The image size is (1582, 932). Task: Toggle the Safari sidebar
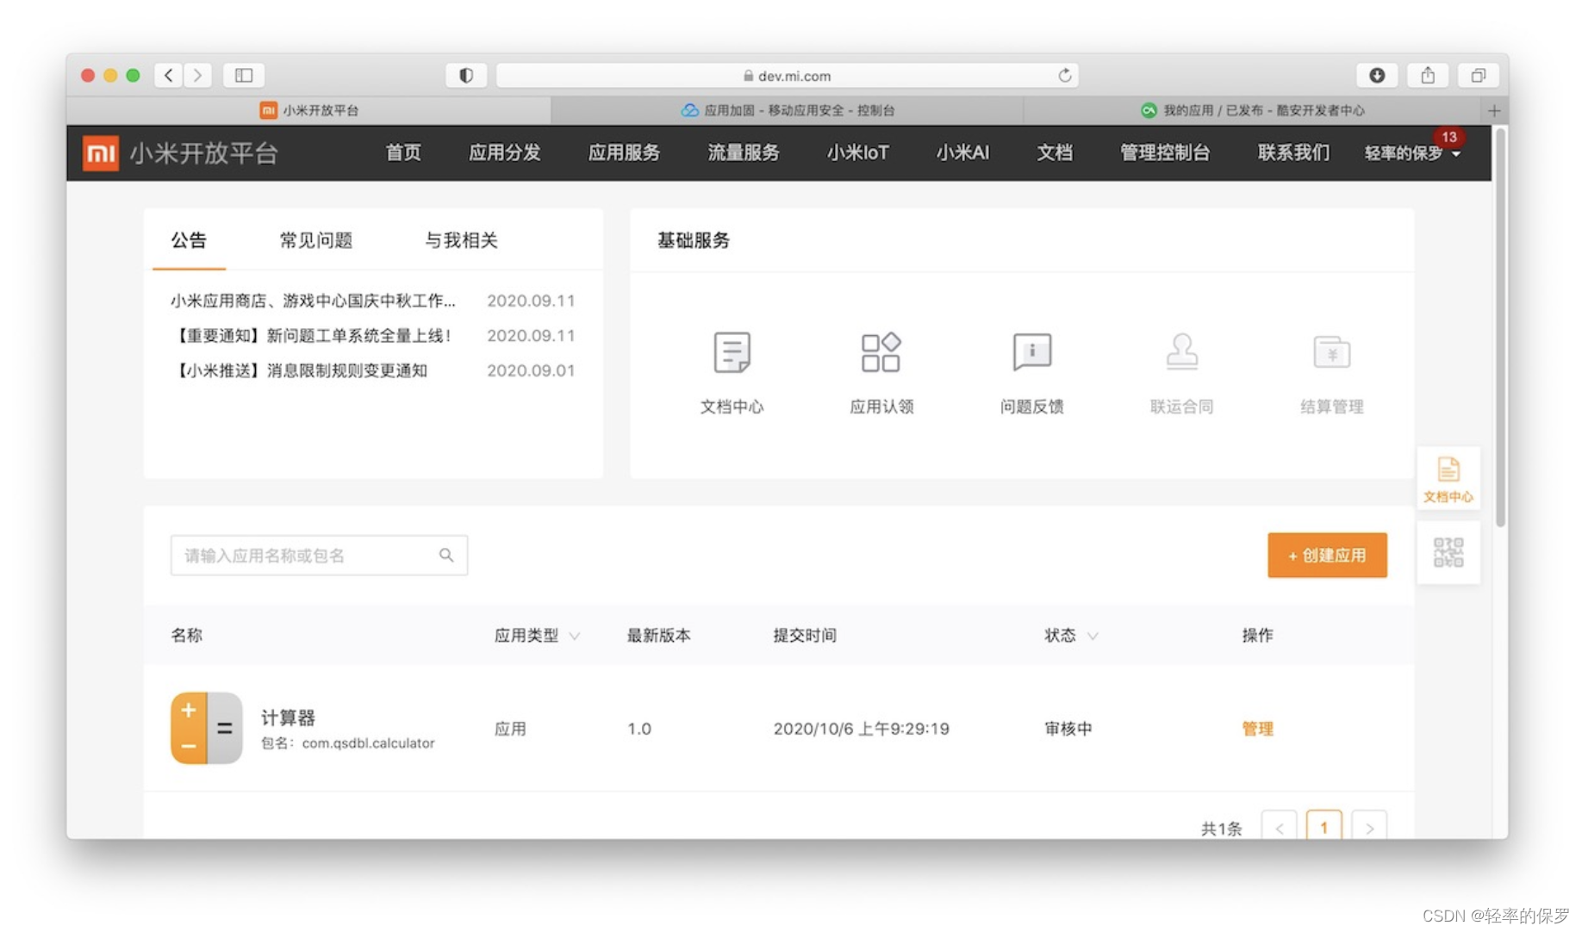point(244,76)
